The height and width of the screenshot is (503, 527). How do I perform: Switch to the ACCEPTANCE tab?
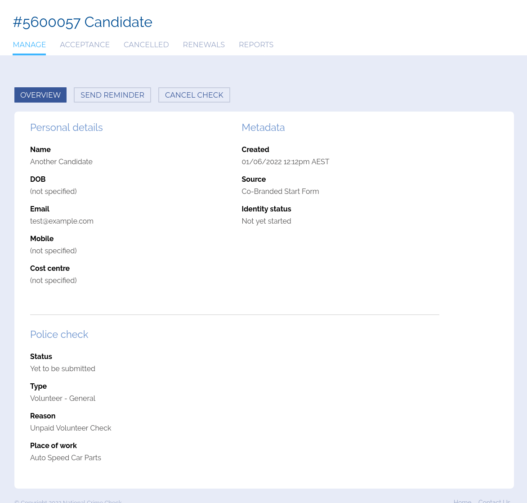[x=85, y=45]
